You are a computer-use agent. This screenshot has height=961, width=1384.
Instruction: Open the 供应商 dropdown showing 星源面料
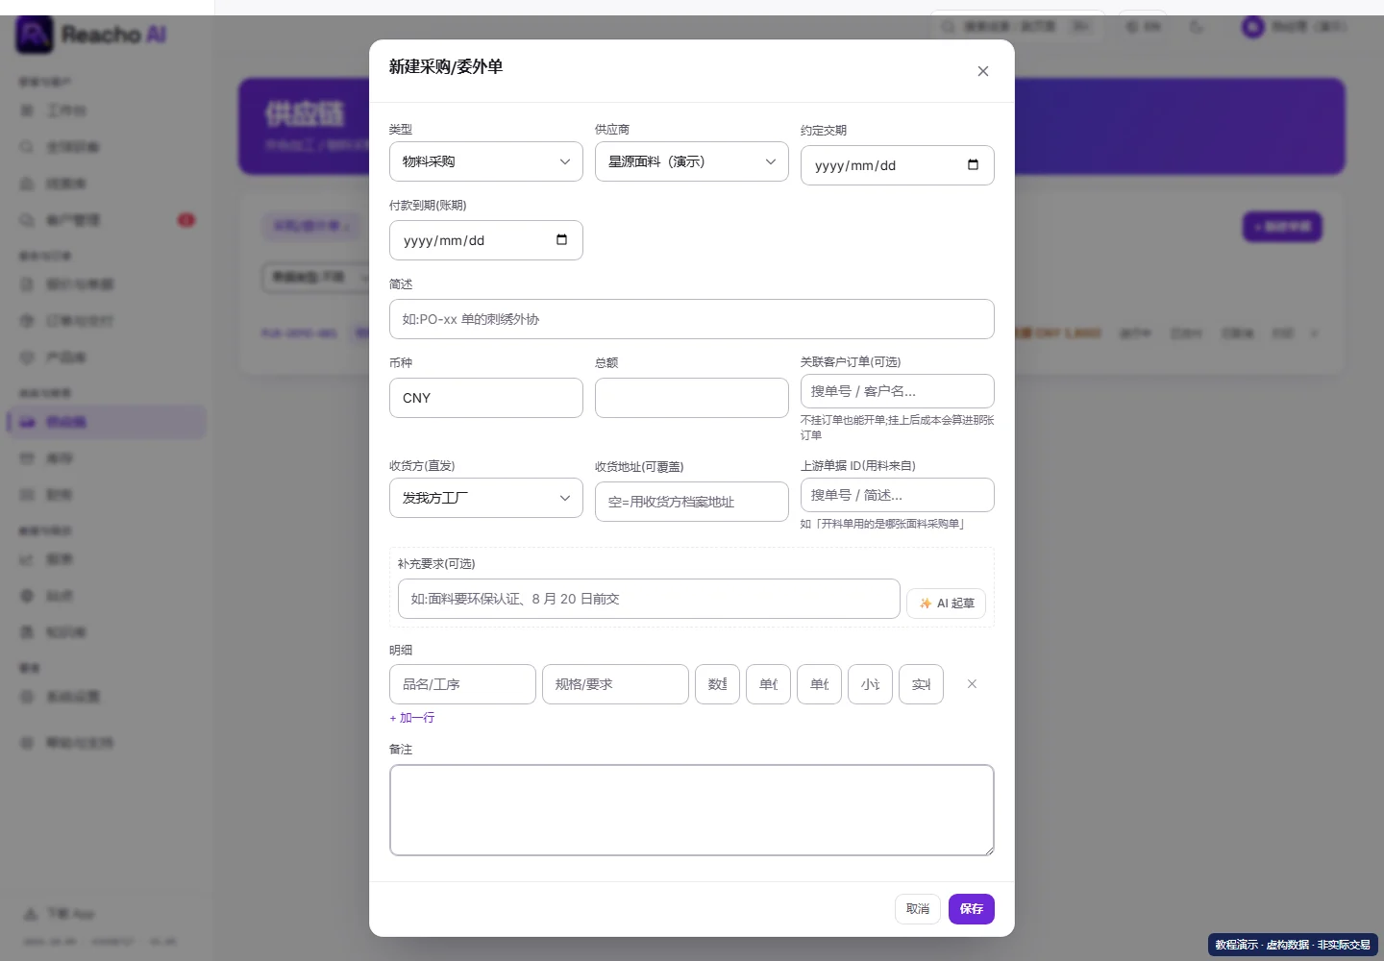click(691, 161)
